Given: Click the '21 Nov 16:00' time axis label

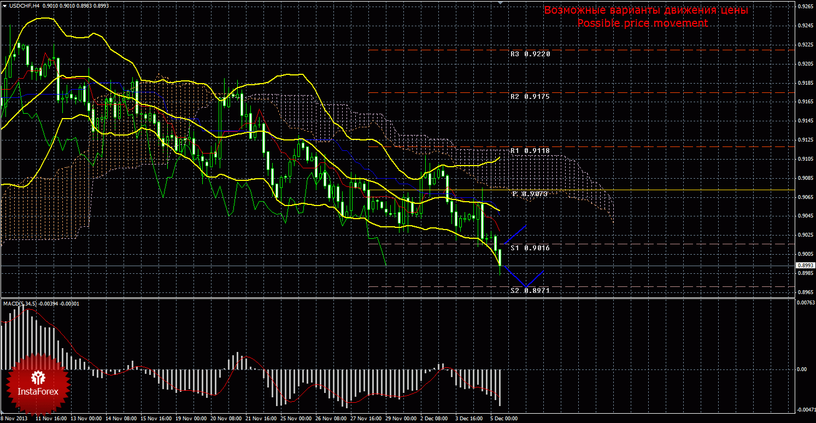Looking at the screenshot, I should pyautogui.click(x=261, y=419).
